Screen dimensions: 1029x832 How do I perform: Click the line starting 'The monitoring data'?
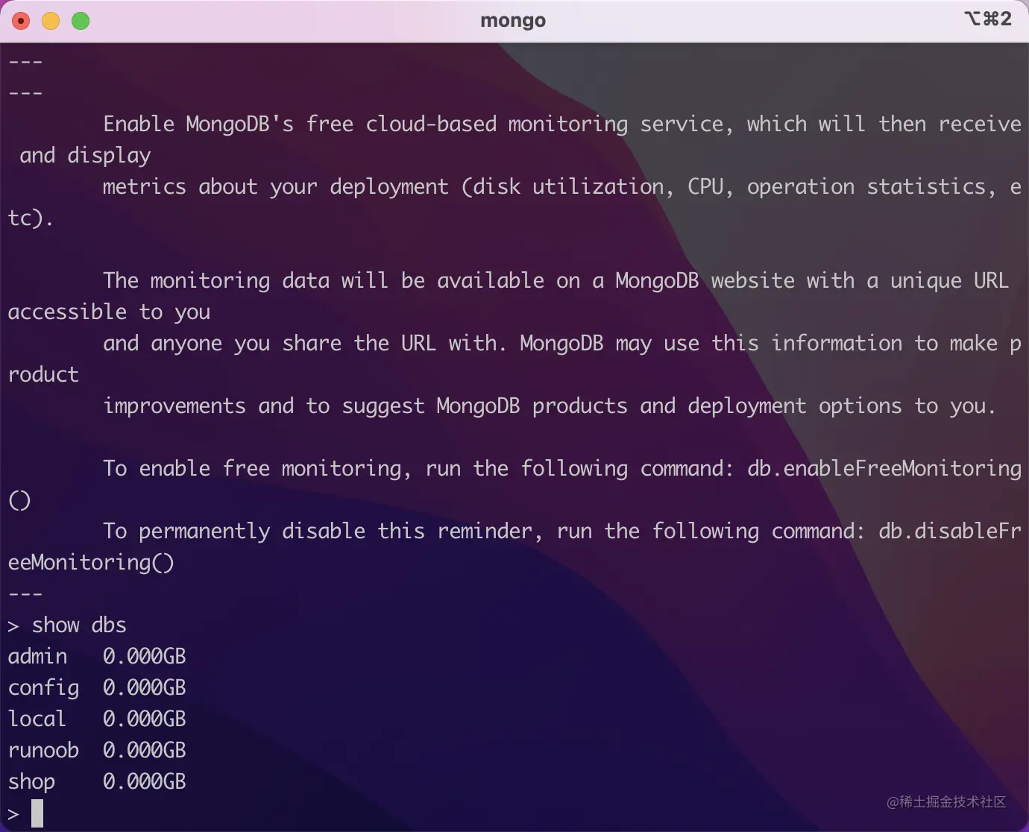[x=556, y=280]
